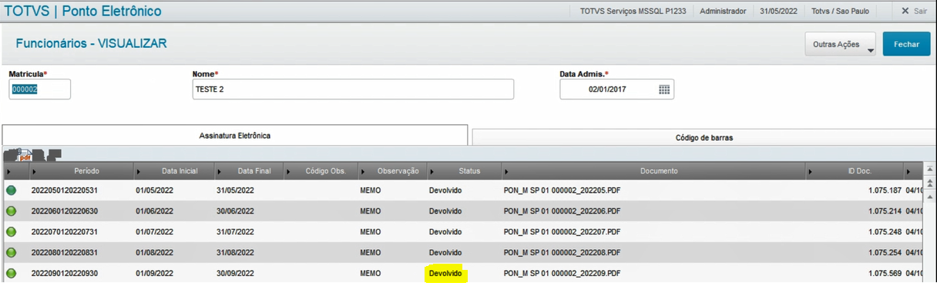Image resolution: width=937 pixels, height=283 pixels.
Task: Click ID Doc. value 1.075.254
Action: tap(885, 252)
